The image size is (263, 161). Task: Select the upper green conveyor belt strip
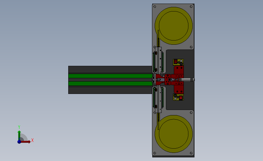(110, 76)
